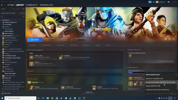Viewport: 178px width, 100px height.
Task: Open Cortana circle icon on taskbar
Action: pos(39,98)
